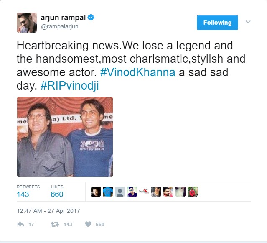Click the blue verified badge
Image resolution: width=267 pixels, height=243 pixels.
click(91, 18)
